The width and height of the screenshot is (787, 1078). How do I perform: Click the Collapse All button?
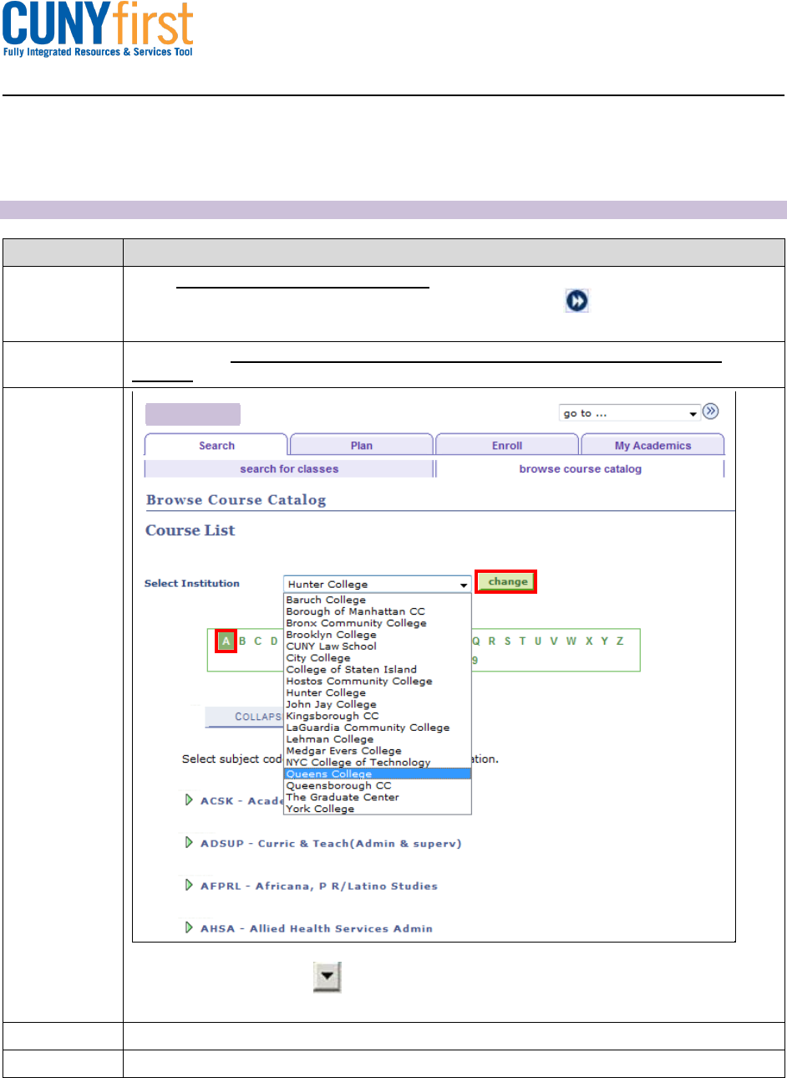[x=244, y=717]
